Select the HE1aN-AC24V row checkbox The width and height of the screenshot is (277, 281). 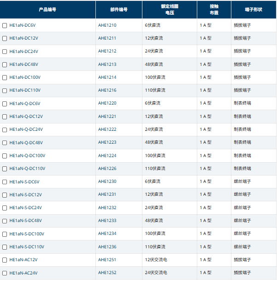(5, 273)
